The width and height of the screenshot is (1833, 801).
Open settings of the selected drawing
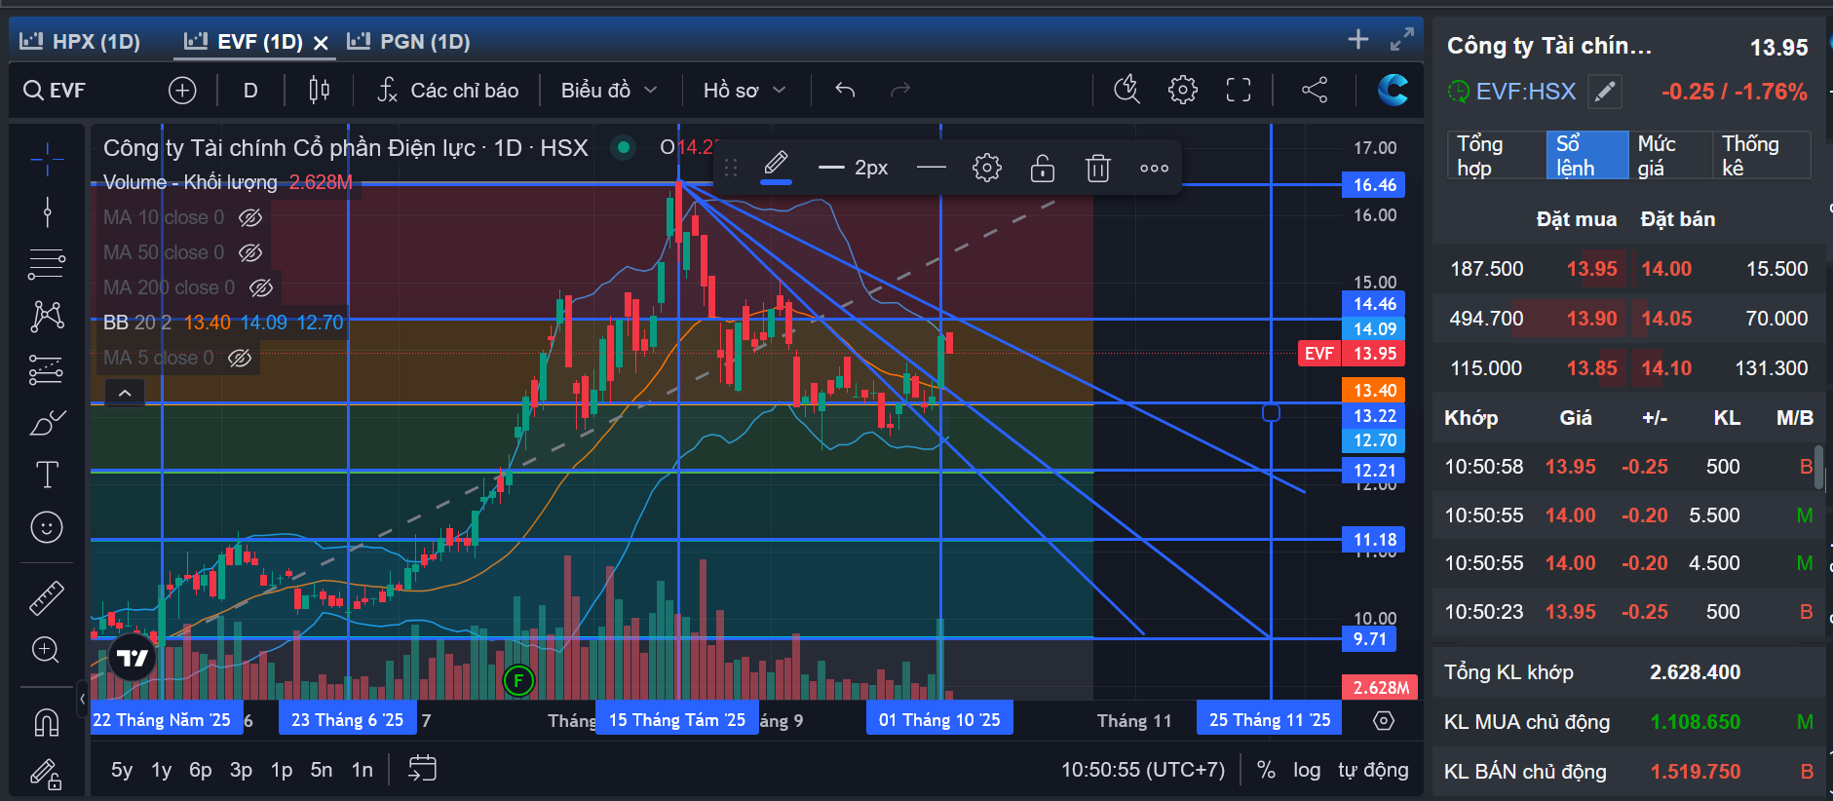(987, 169)
